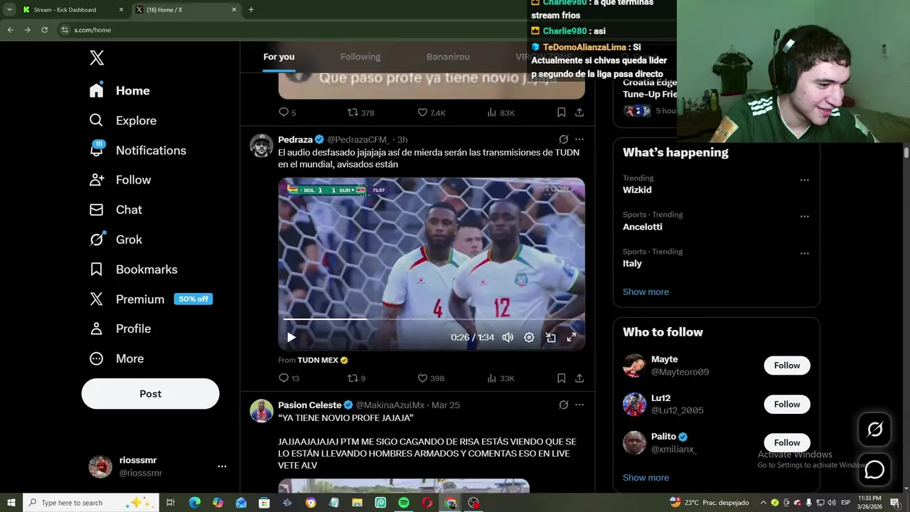Open more options on Pasion Celeste post
Image resolution: width=910 pixels, height=512 pixels.
(x=579, y=405)
